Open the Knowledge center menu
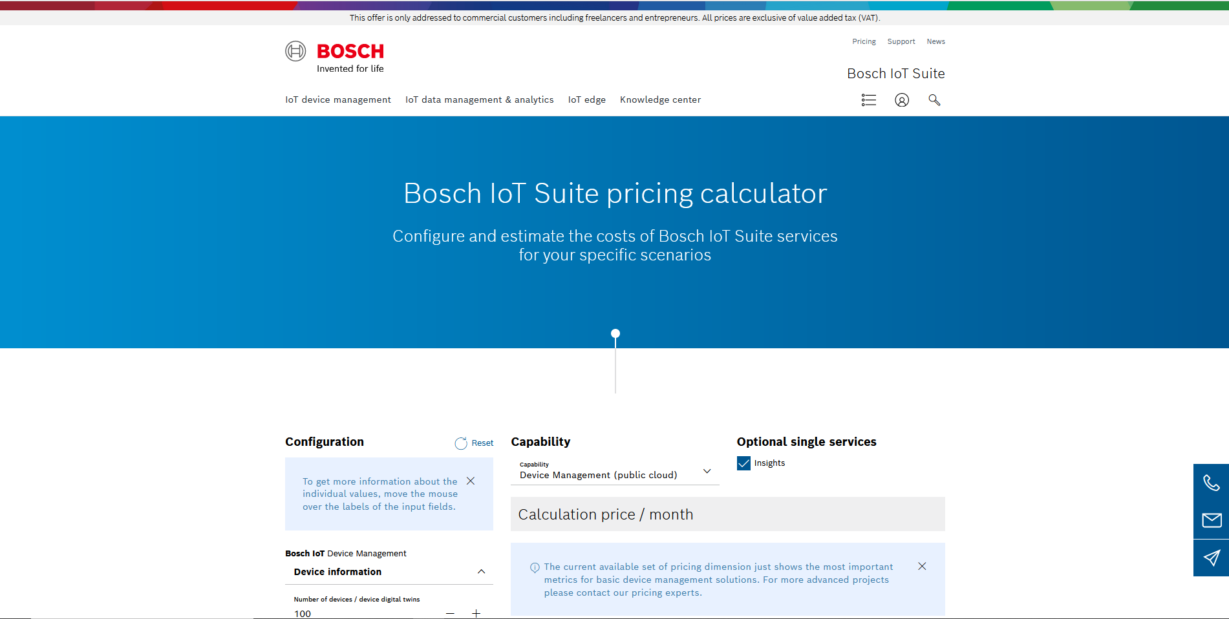This screenshot has height=619, width=1229. tap(660, 100)
